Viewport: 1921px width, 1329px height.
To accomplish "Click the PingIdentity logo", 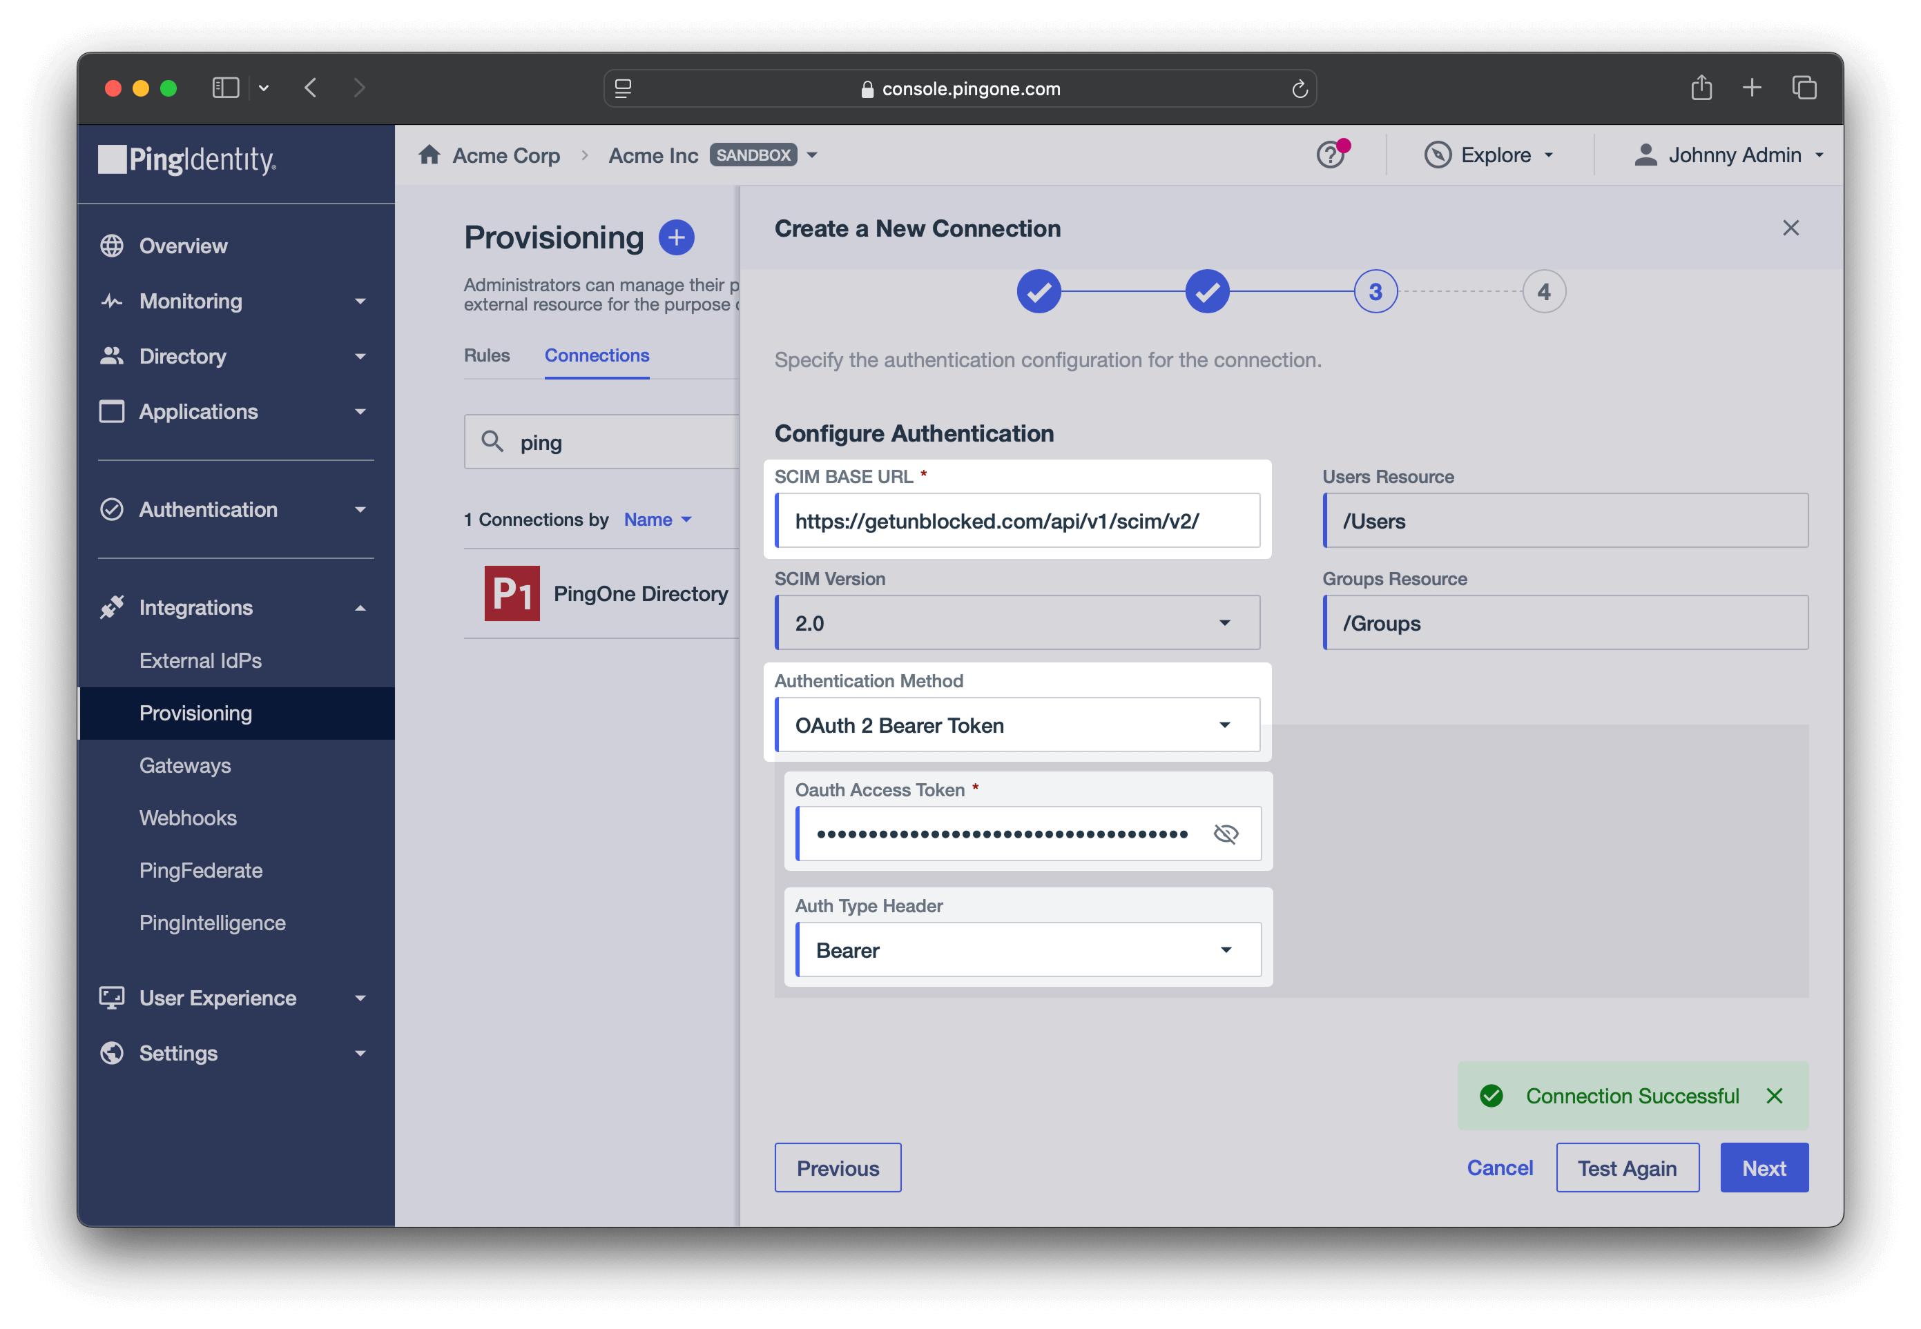I will (x=187, y=159).
